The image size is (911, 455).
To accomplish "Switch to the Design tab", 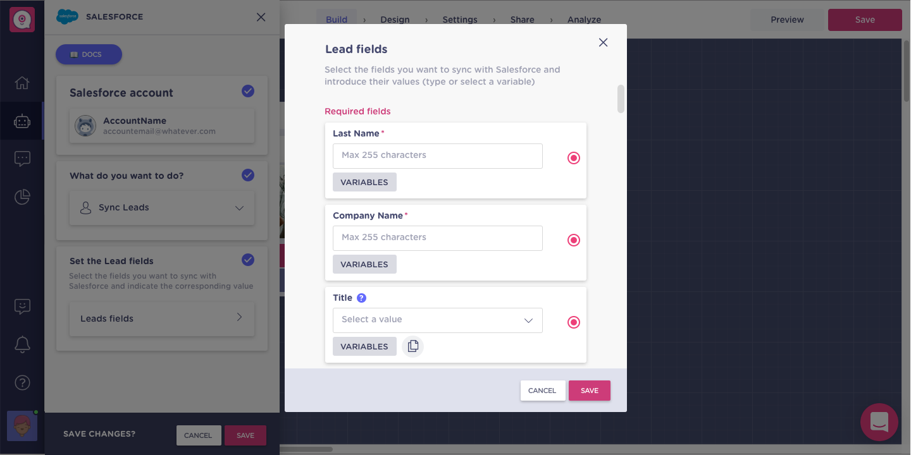I will pyautogui.click(x=395, y=20).
